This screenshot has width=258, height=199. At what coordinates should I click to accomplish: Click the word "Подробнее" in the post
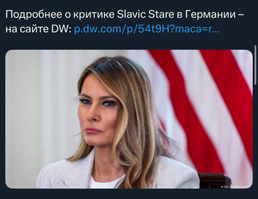click(34, 15)
